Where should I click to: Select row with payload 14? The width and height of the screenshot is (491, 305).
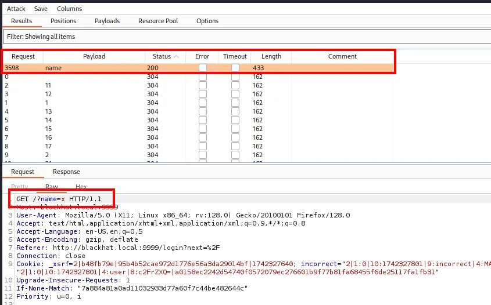coord(198,120)
